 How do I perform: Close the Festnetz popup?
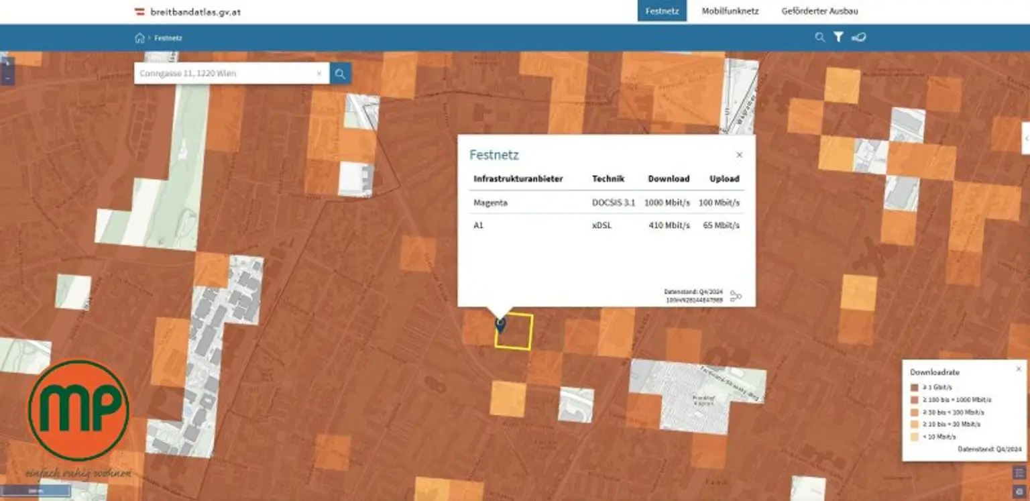point(740,155)
